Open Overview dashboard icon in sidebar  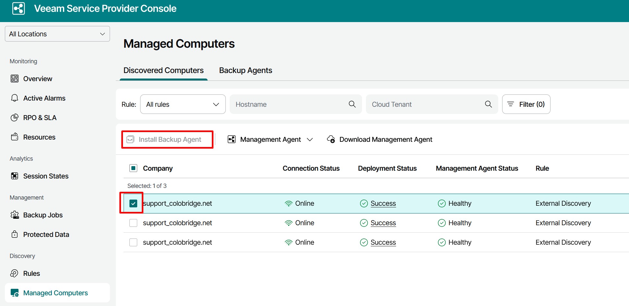click(x=15, y=79)
